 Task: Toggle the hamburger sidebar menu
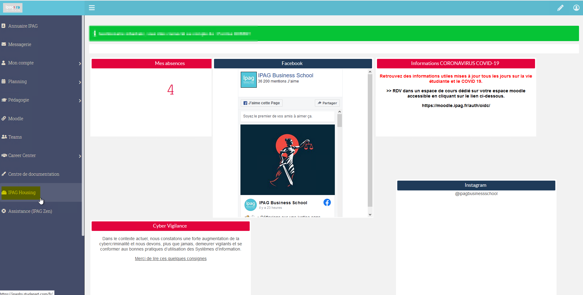point(92,8)
